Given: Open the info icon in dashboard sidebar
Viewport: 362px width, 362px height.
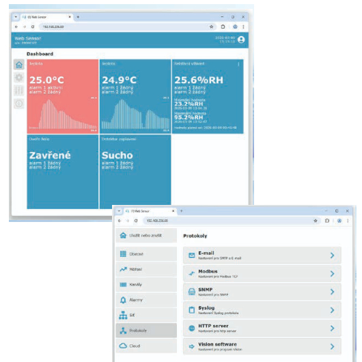Looking at the screenshot, I should click(19, 104).
